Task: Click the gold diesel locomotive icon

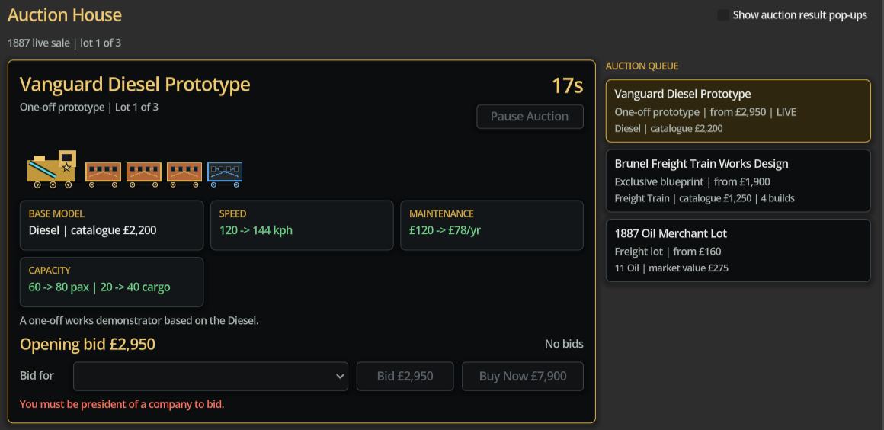Action: click(x=52, y=169)
